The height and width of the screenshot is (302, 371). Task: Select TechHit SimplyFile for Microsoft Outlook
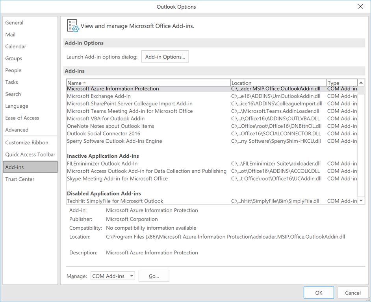tap(115, 201)
